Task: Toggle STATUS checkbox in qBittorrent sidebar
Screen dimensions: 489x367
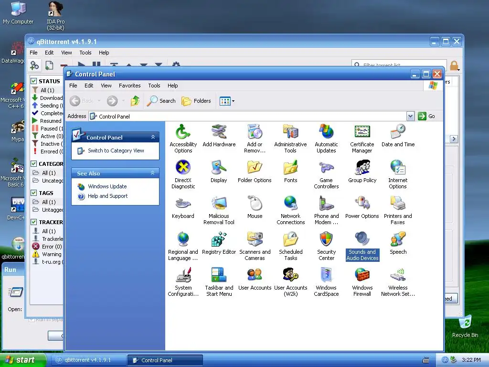Action: coord(34,81)
